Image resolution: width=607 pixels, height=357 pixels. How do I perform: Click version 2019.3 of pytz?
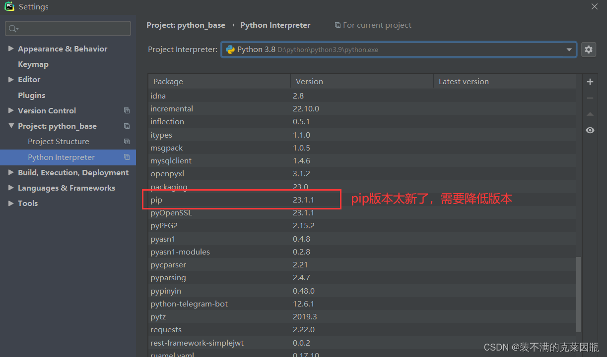305,316
